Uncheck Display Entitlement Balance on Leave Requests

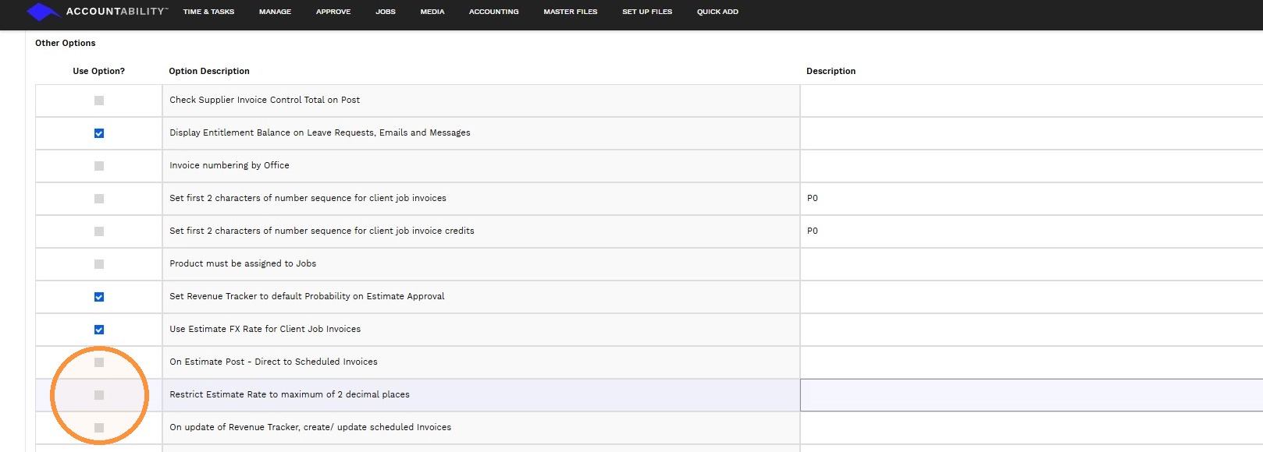(99, 133)
